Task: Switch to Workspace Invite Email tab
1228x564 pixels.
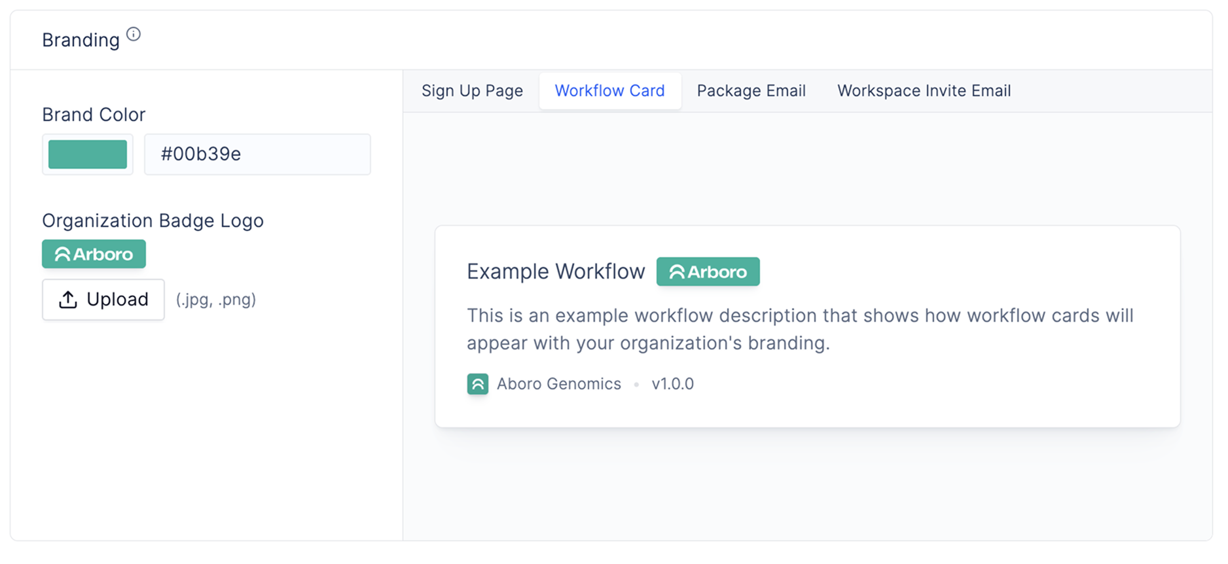Action: click(x=924, y=91)
